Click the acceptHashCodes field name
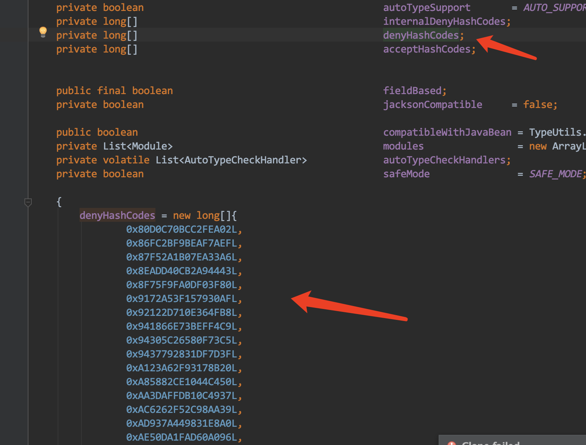 coord(427,49)
